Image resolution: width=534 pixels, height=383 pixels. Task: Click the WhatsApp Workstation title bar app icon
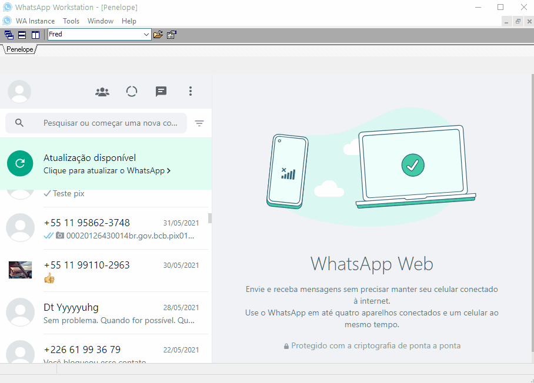[x=8, y=7]
